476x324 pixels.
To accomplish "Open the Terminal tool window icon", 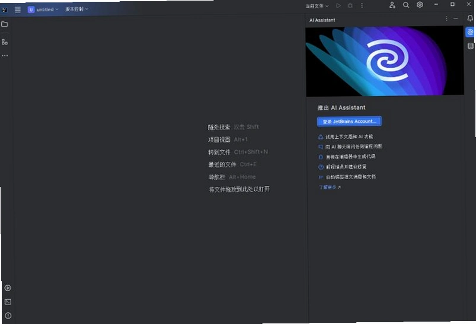I will tap(8, 302).
